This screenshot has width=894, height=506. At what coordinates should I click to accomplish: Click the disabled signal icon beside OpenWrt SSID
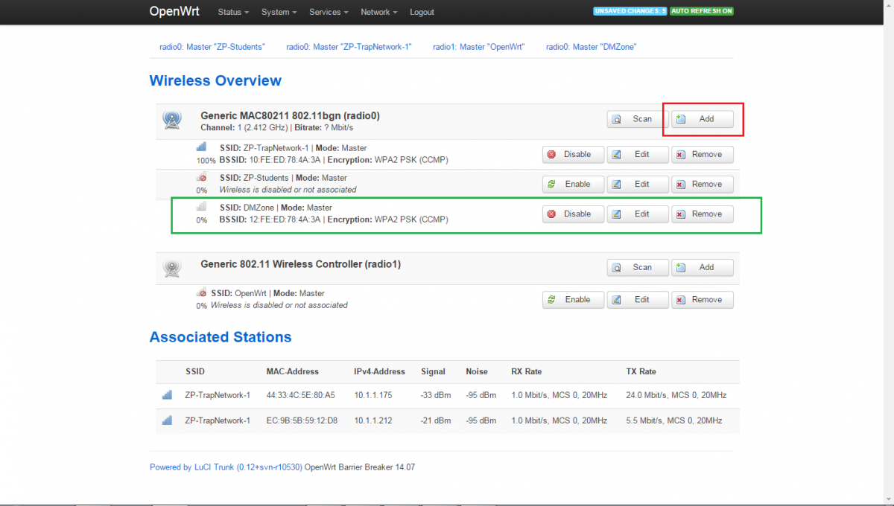coord(202,293)
